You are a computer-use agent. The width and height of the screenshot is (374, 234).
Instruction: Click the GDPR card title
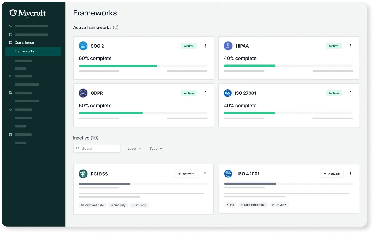97,93
